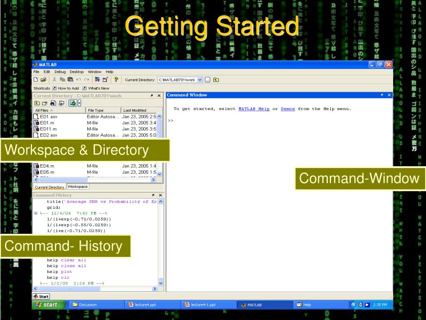
Task: Undock the Current Directory panel
Action: point(152,95)
